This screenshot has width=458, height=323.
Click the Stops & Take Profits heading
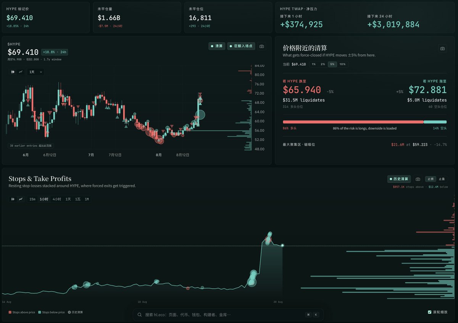click(40, 179)
